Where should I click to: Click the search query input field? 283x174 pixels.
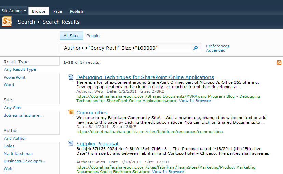tap(126, 48)
